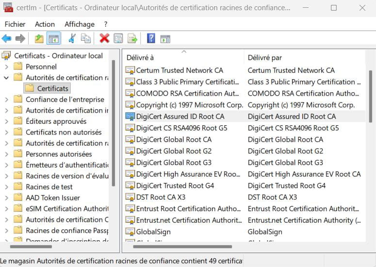Screen dimensions: 376x267
Task: Select the DigiCert Global Root G2 certificate
Action: pyautogui.click(x=174, y=151)
